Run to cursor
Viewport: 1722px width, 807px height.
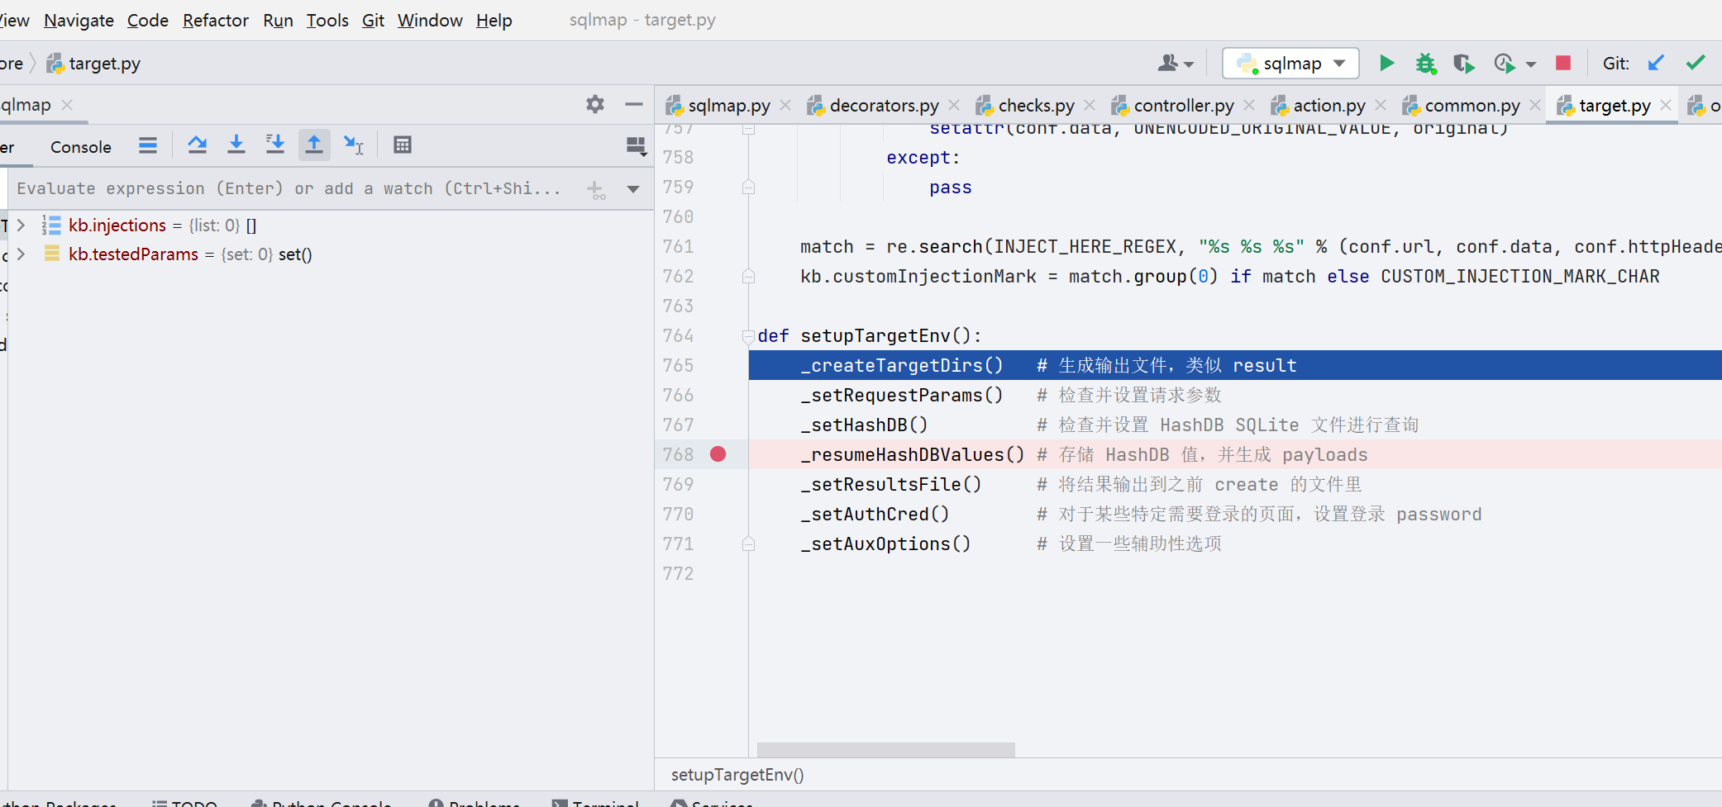click(354, 145)
